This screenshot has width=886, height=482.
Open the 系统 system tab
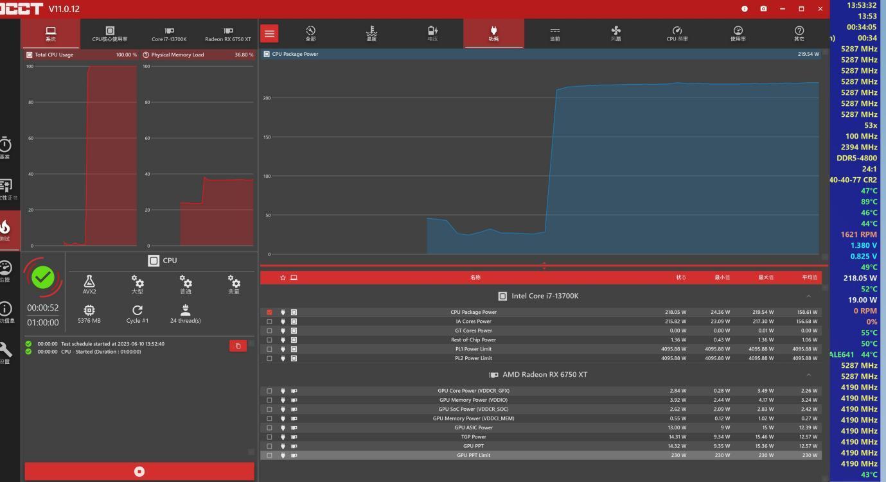(x=51, y=34)
